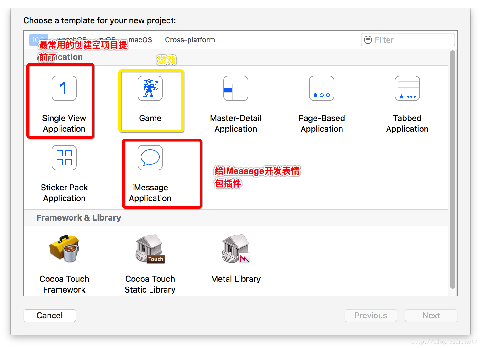Click the Cancel button
The image size is (481, 348).
click(50, 316)
